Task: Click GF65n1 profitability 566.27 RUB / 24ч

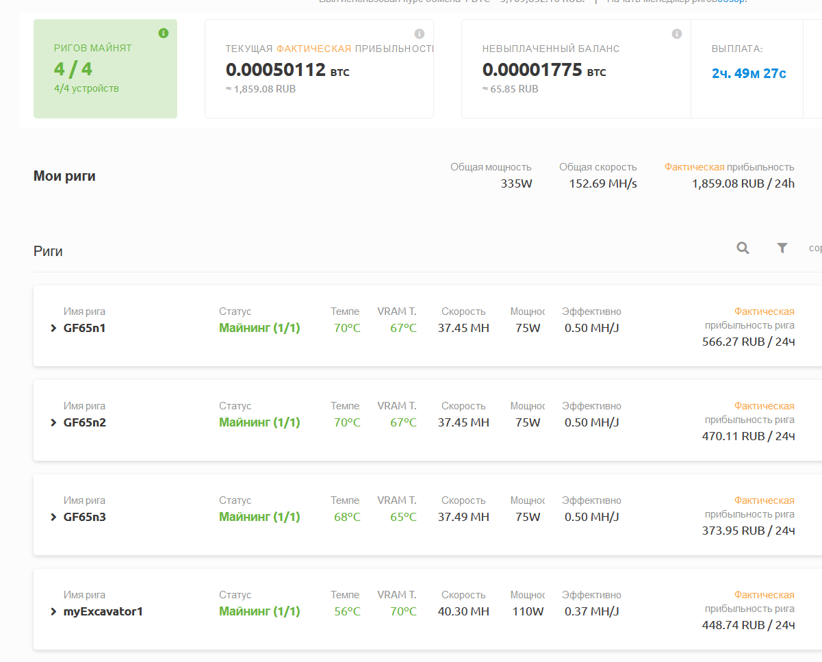Action: (x=748, y=342)
